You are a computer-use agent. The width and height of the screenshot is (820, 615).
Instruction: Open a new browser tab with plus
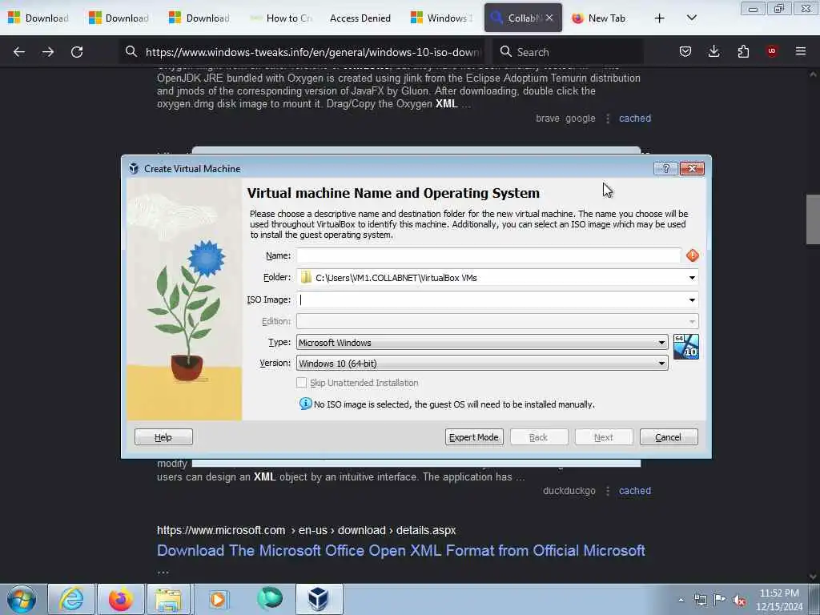[x=660, y=18]
